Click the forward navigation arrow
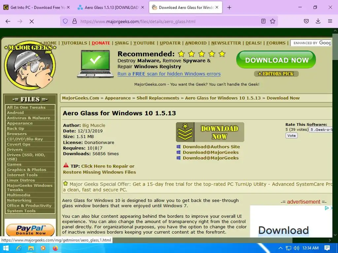 point(20,21)
